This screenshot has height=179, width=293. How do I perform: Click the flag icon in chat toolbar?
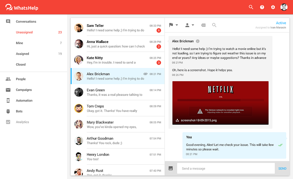pyautogui.click(x=171, y=25)
